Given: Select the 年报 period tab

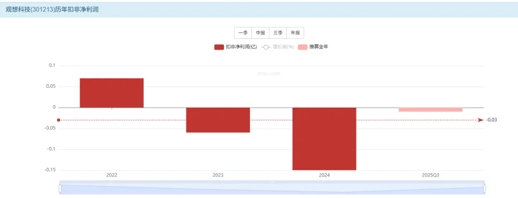Looking at the screenshot, I should [295, 33].
